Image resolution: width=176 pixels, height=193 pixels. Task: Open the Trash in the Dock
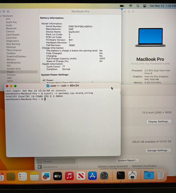(x=161, y=175)
